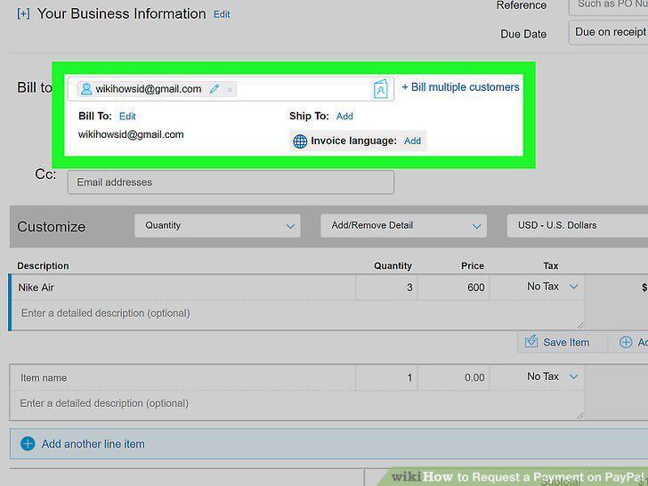The height and width of the screenshot is (486, 648).
Task: Add a Ship To address
Action: click(x=344, y=117)
